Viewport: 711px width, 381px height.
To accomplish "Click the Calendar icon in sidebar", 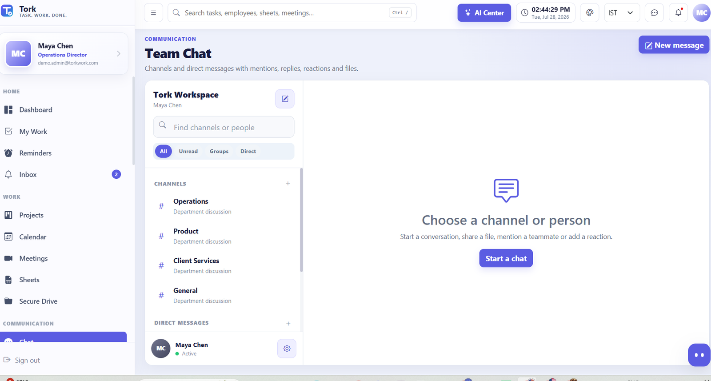I will 8,237.
